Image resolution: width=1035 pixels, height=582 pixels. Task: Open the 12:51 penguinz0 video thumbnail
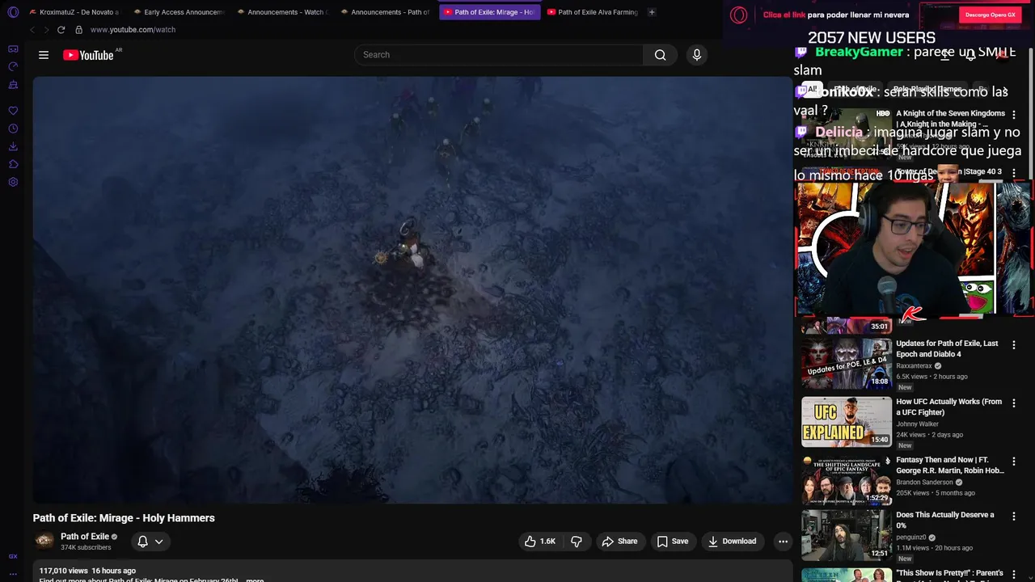(x=847, y=535)
